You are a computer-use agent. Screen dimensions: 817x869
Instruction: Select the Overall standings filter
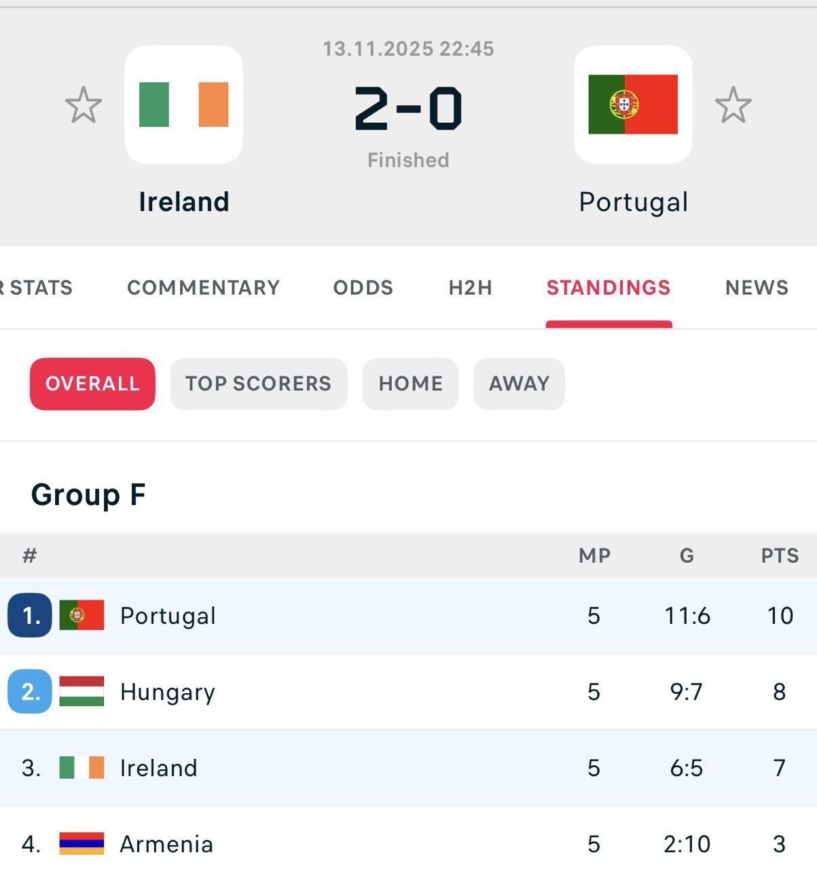pyautogui.click(x=92, y=384)
